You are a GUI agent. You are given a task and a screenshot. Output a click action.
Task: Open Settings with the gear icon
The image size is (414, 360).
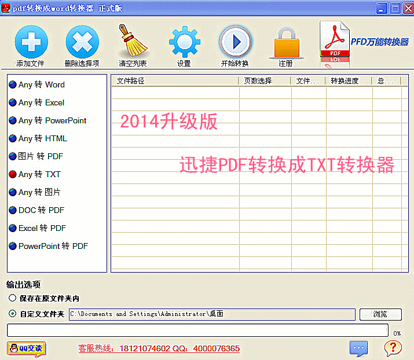[184, 42]
